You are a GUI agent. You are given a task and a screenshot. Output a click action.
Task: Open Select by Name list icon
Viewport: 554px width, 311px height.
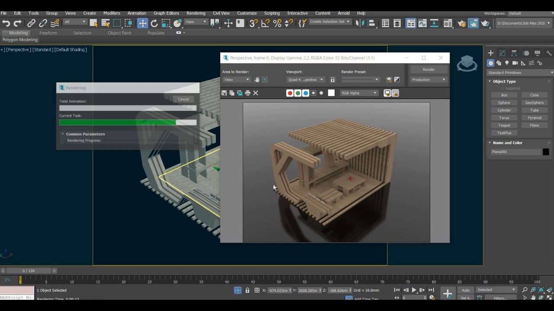(x=105, y=23)
